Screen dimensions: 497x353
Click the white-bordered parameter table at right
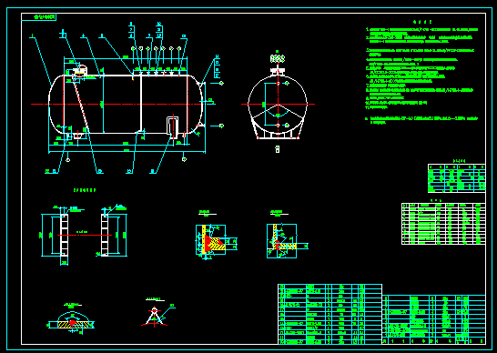tap(443, 224)
